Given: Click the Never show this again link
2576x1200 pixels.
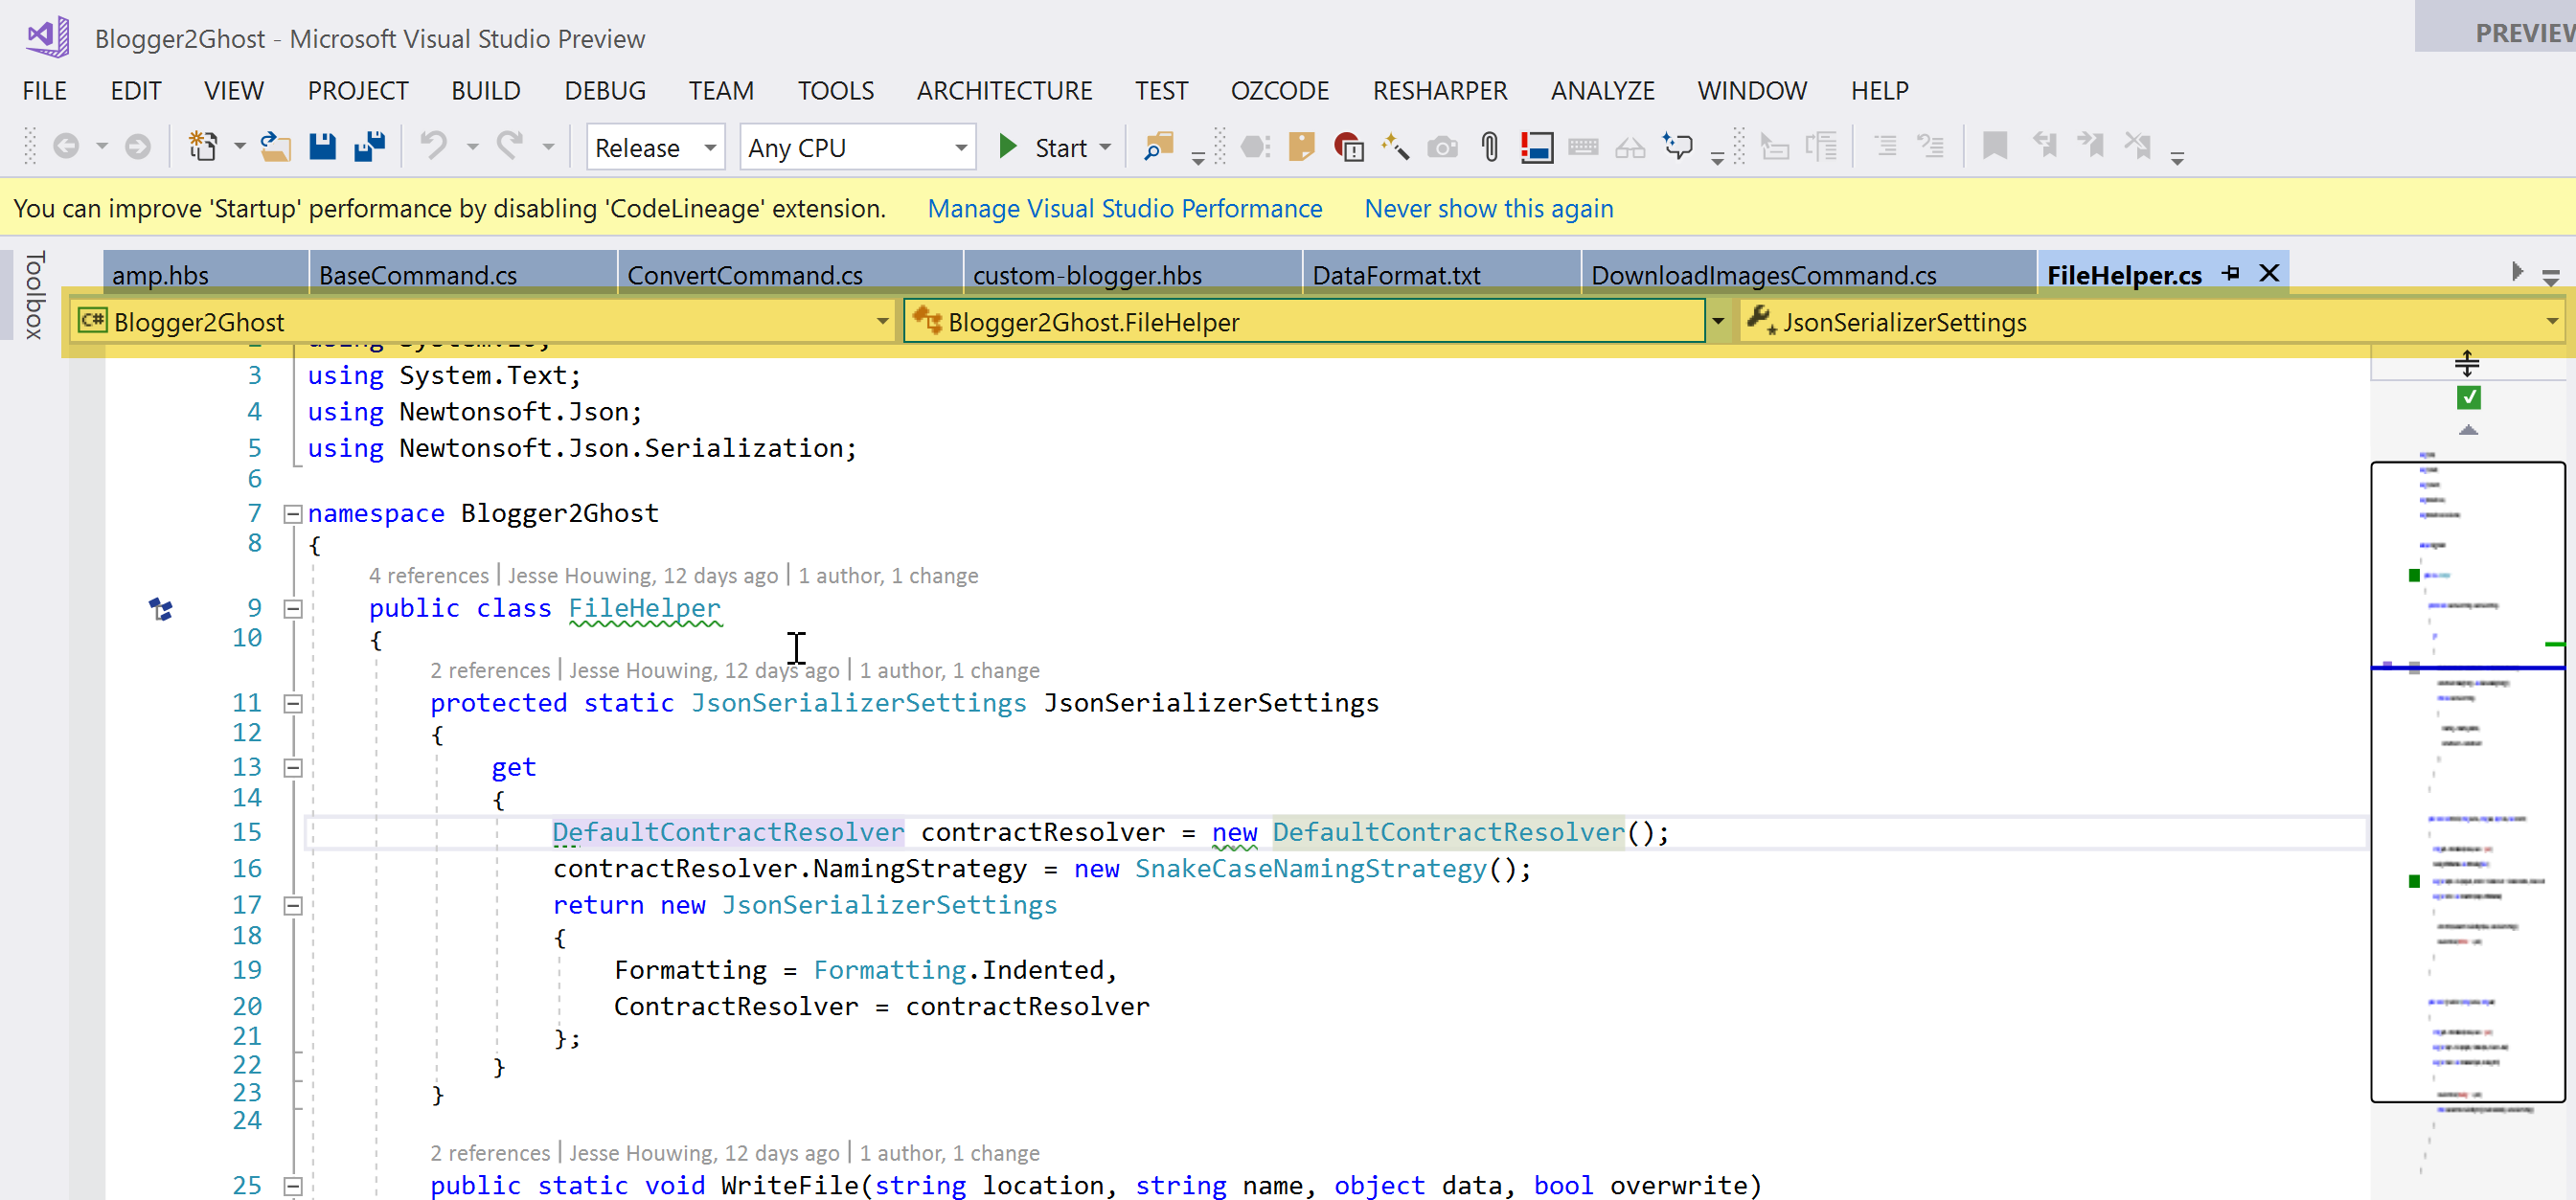Looking at the screenshot, I should coord(1488,208).
